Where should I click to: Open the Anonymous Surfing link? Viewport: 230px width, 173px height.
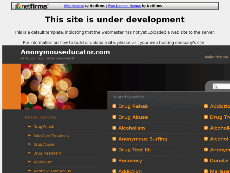[143, 139]
